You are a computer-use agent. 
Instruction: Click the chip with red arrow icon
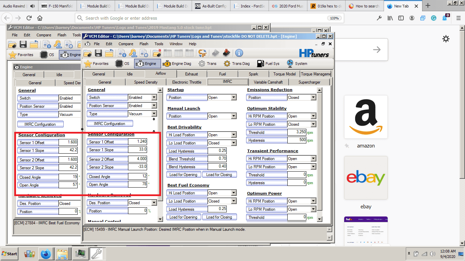tap(226, 53)
